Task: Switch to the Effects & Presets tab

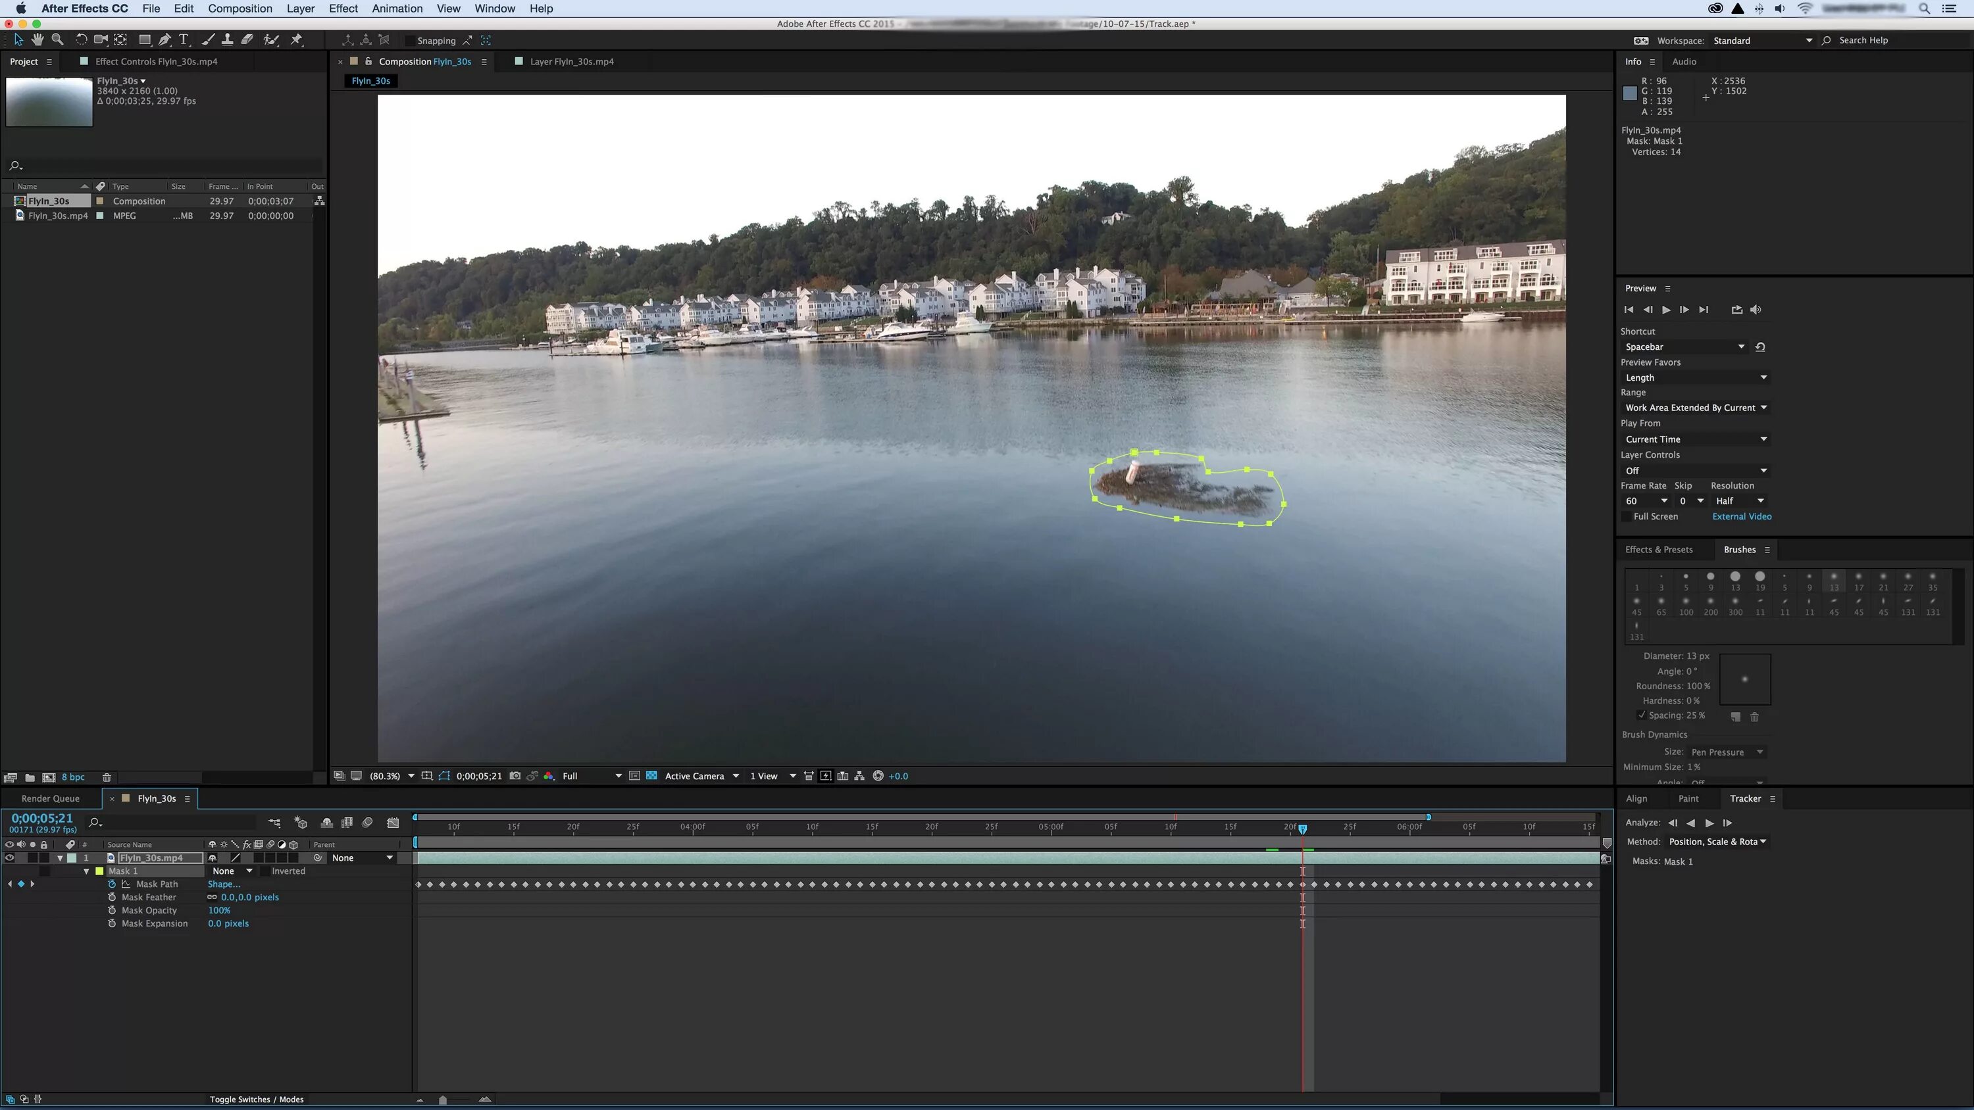Action: [1658, 550]
